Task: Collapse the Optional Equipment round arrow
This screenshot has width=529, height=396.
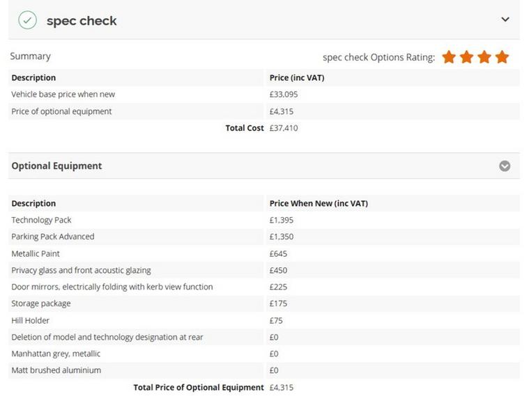Action: [x=505, y=166]
